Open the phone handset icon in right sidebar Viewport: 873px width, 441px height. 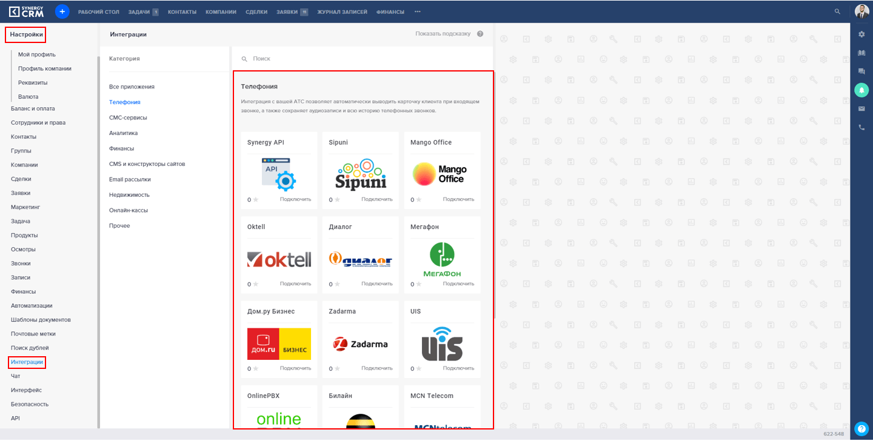pos(861,127)
